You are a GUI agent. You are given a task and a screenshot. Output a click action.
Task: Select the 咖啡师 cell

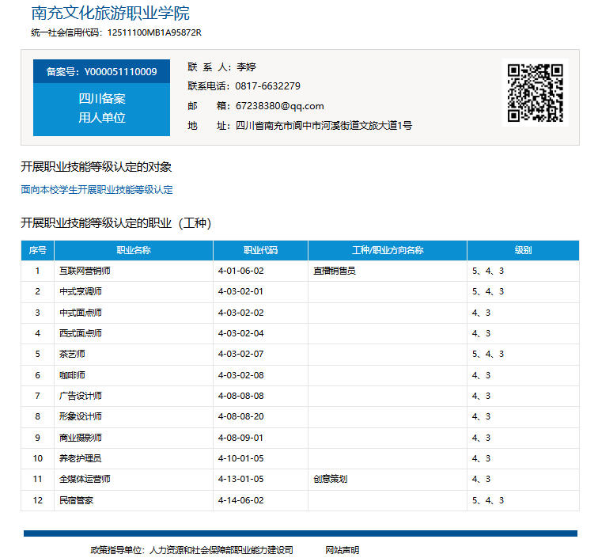134,376
